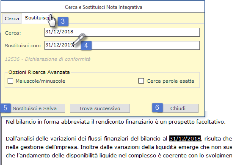The width and height of the screenshot is (232, 165).
Task: Click the Cerca e Sostituisci Nota Integrativa title bar
Action: pos(103,7)
